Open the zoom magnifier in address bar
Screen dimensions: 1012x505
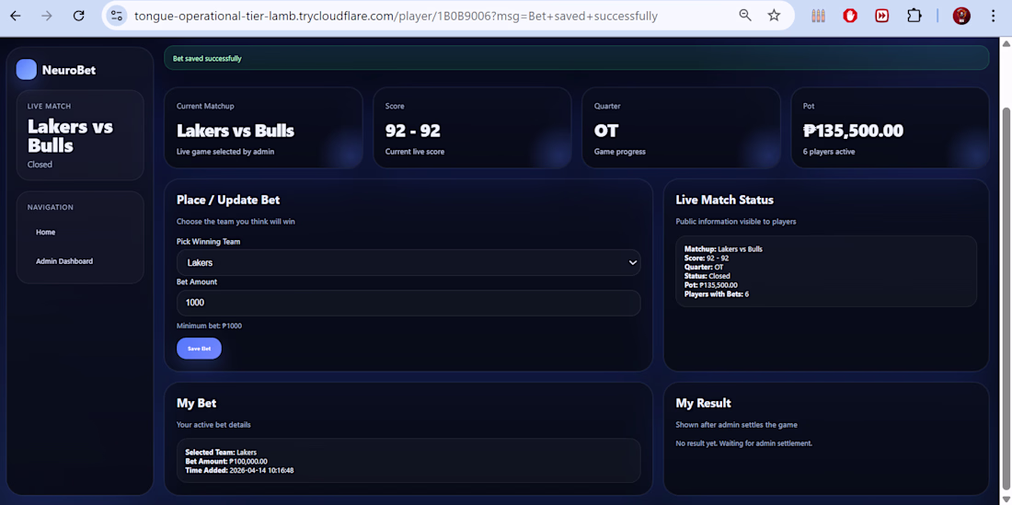point(745,16)
